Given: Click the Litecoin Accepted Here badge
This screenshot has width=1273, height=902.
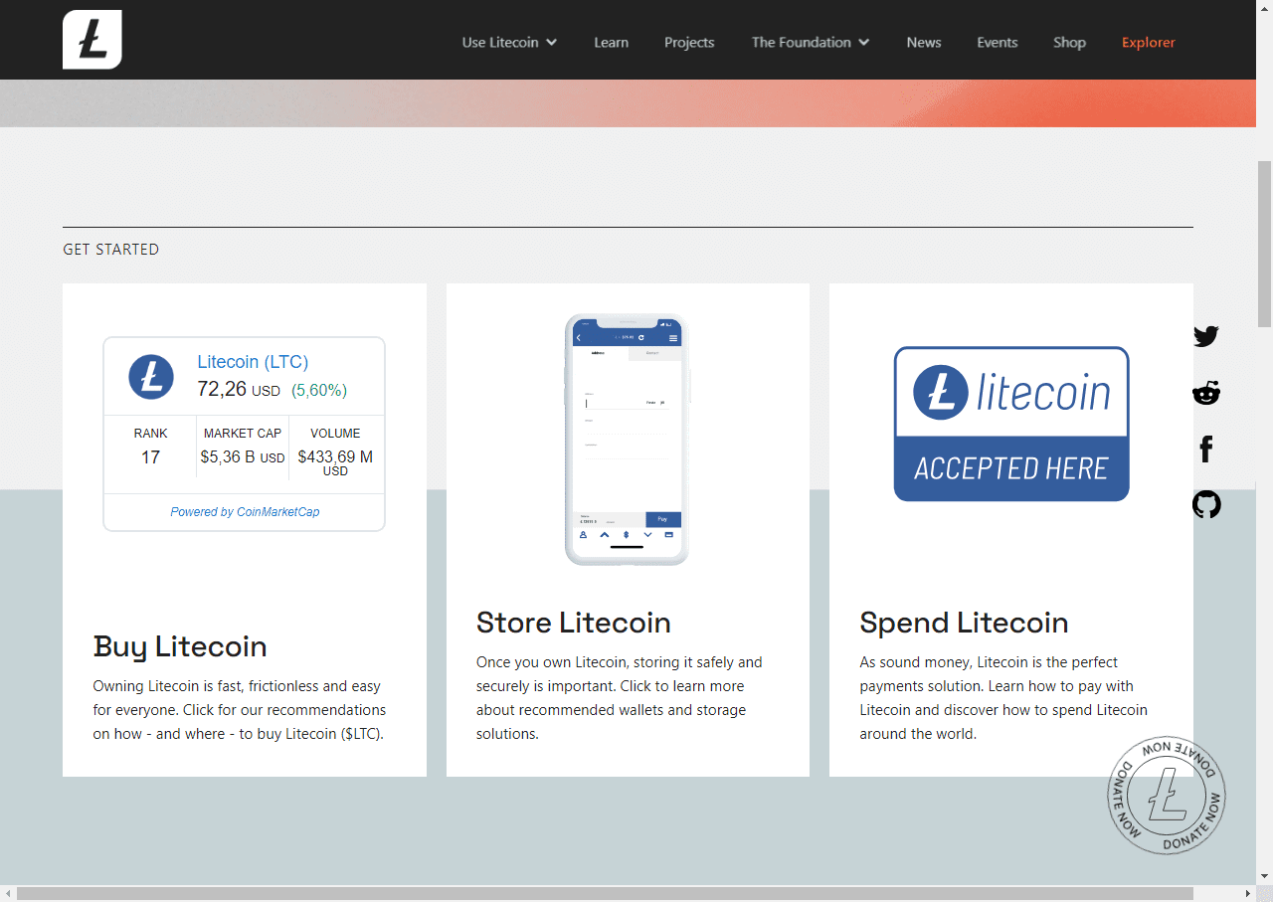Looking at the screenshot, I should click(x=1011, y=424).
